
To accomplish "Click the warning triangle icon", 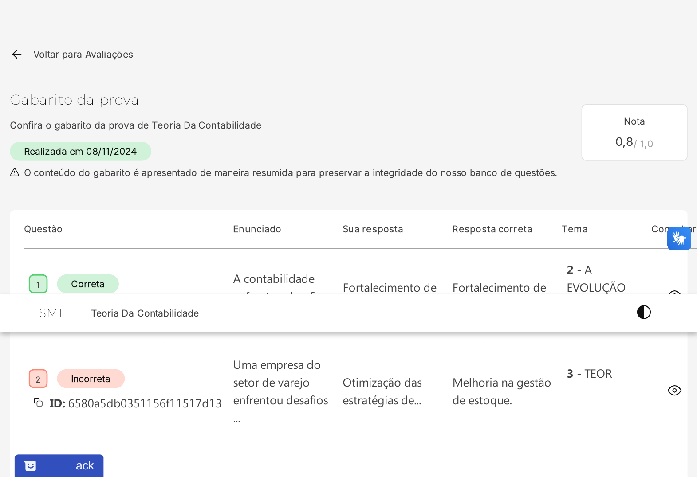I will coord(15,172).
